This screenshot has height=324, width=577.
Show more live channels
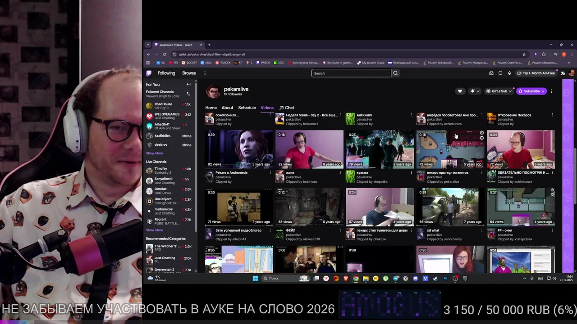click(154, 230)
